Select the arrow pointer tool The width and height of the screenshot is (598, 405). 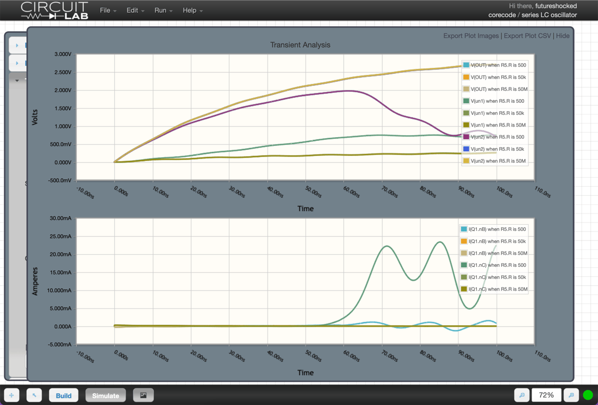pyautogui.click(x=34, y=395)
